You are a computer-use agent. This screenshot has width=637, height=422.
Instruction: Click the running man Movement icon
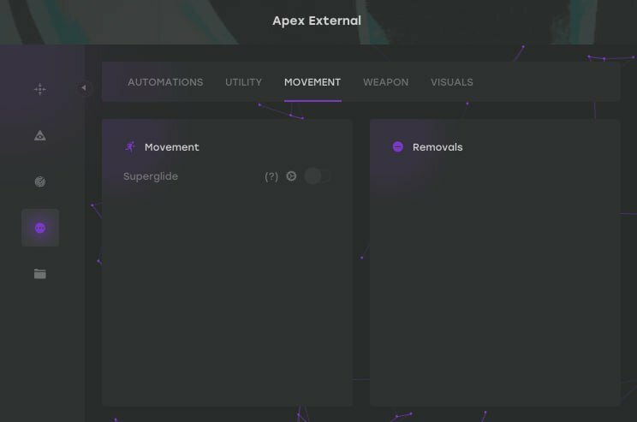tap(130, 146)
